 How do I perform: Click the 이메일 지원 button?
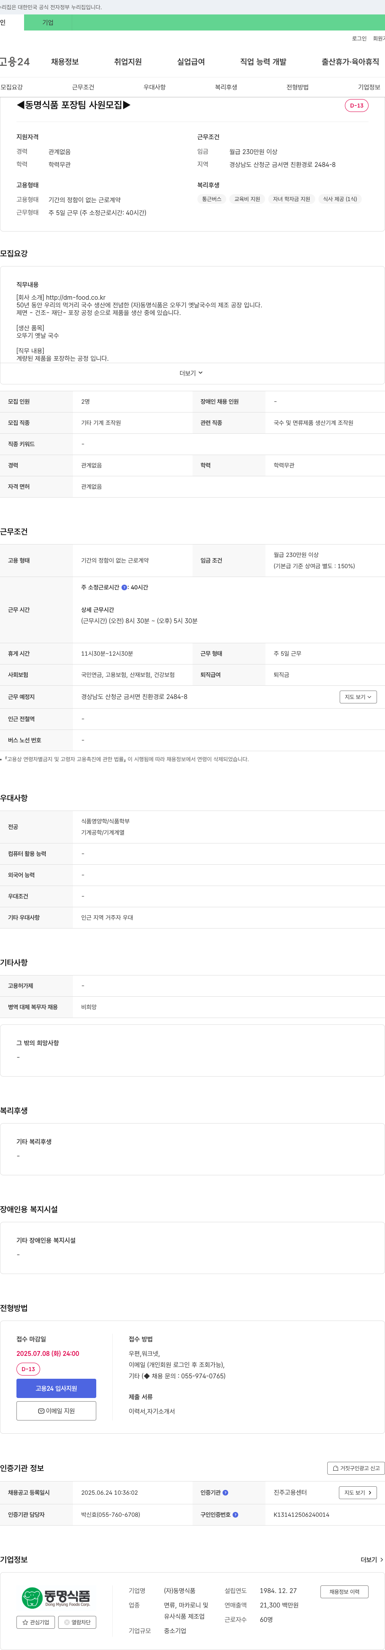tap(57, 1410)
